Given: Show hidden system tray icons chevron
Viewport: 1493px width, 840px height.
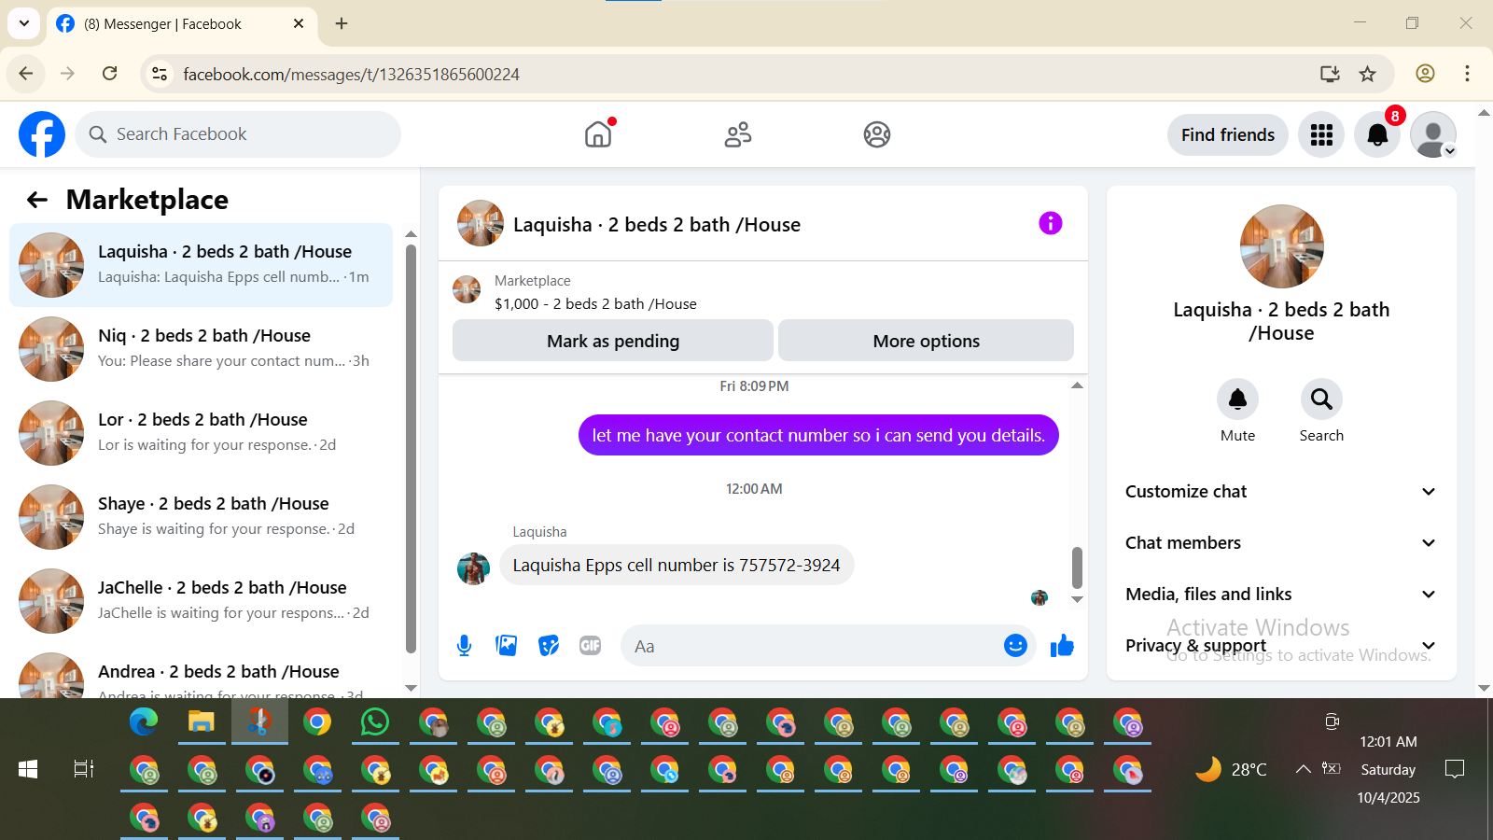Looking at the screenshot, I should 1303,769.
